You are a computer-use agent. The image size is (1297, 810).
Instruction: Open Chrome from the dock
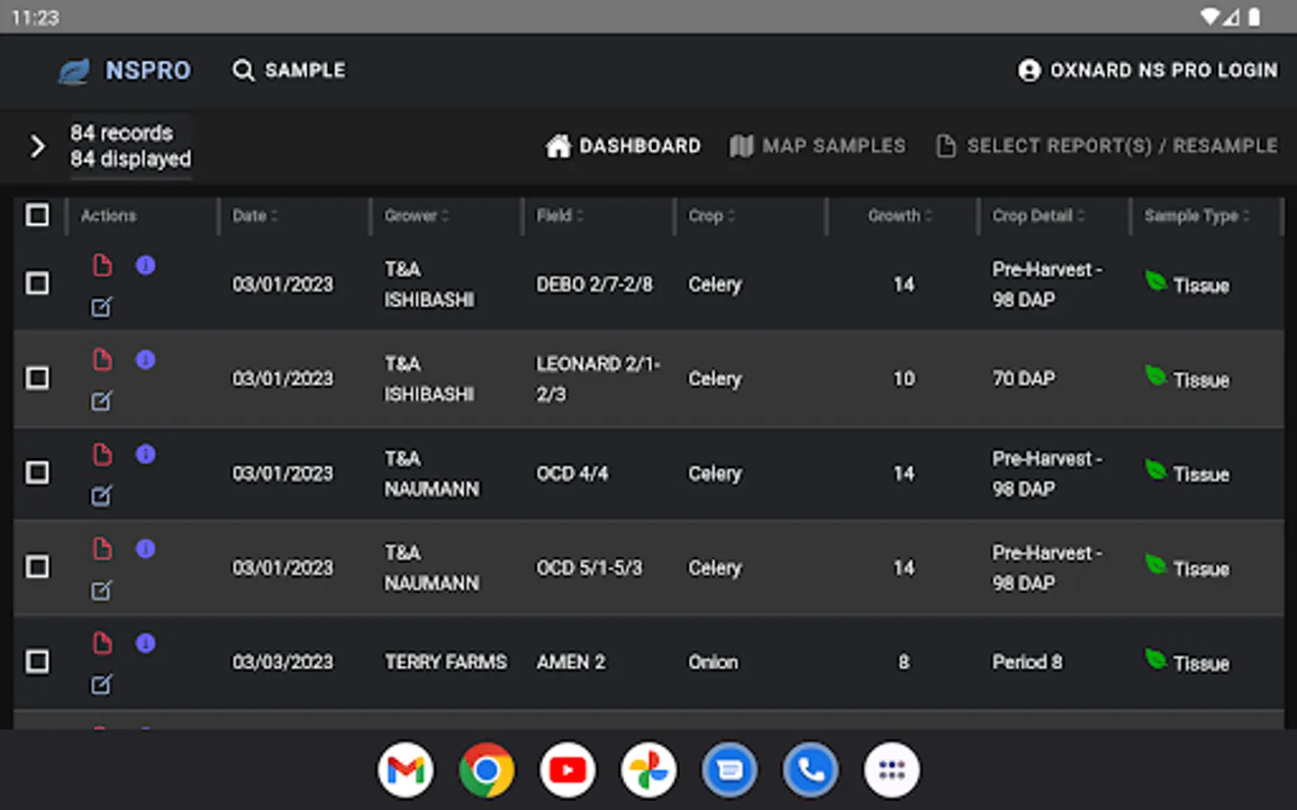[x=486, y=770]
